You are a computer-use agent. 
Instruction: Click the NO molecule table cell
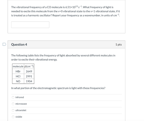(18, 81)
